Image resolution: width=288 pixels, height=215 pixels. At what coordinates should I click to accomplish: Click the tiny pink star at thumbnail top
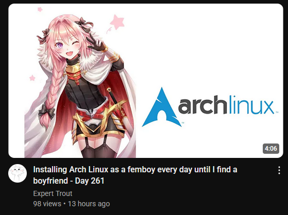[x=40, y=9]
